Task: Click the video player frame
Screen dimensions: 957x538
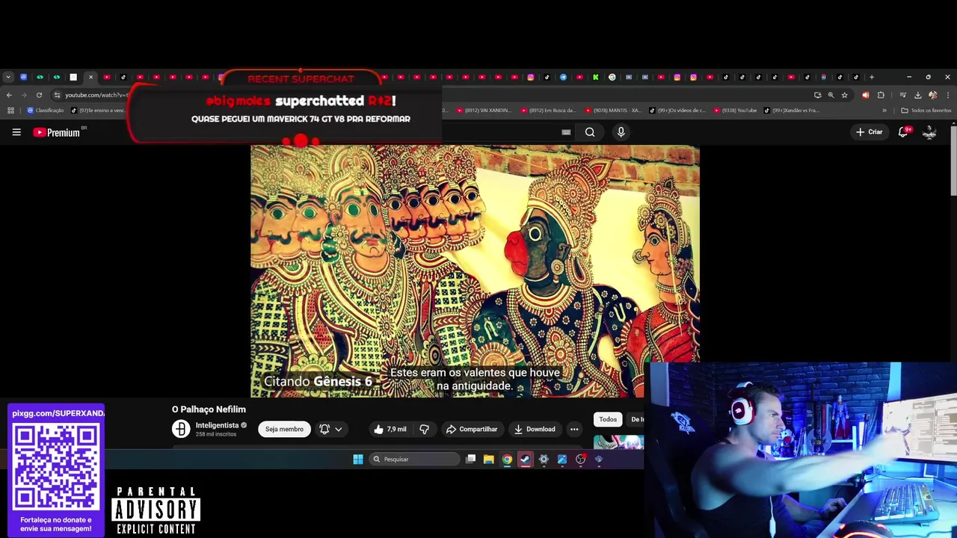Action: [x=475, y=271]
